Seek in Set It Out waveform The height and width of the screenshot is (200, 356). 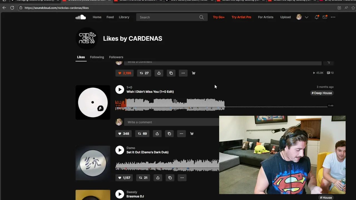pos(167,165)
